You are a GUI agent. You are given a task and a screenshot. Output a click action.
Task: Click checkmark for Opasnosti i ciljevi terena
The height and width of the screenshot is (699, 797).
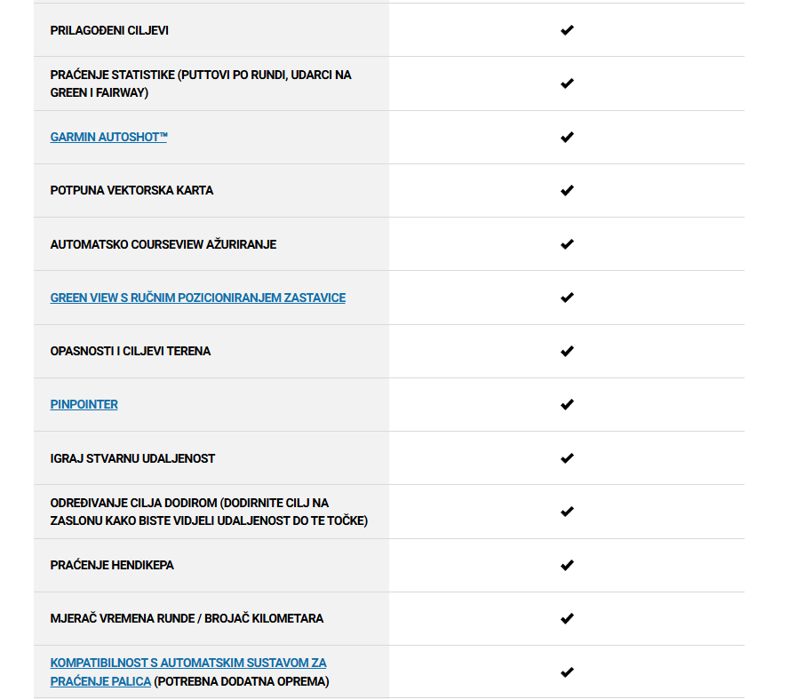click(x=567, y=351)
